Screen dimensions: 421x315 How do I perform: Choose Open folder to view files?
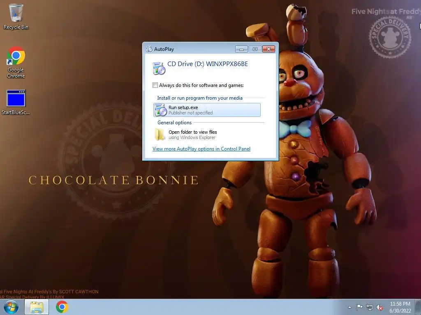coord(207,135)
